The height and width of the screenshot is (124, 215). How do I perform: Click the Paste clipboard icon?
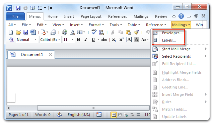(x=129, y=32)
